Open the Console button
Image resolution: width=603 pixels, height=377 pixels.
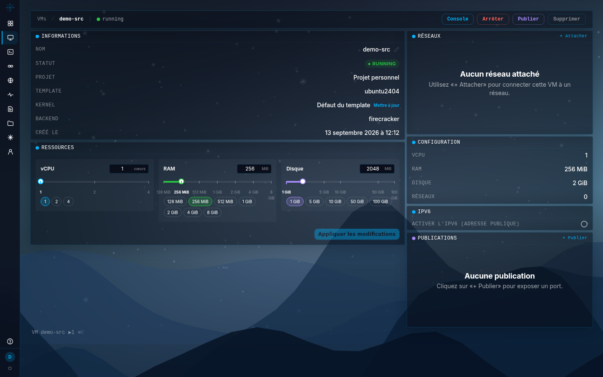[x=458, y=19]
